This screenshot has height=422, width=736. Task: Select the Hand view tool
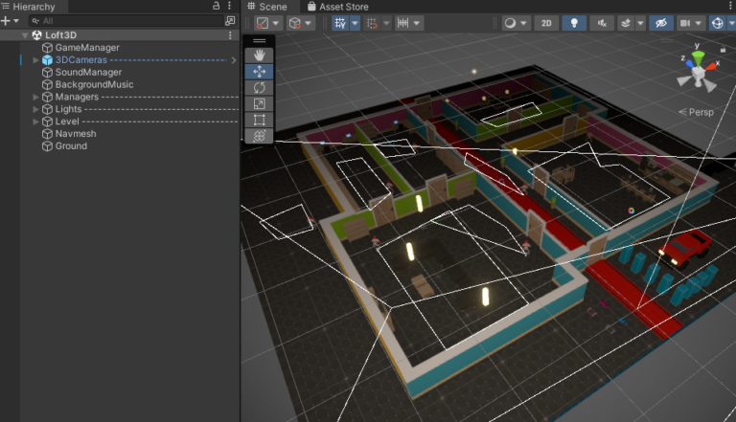[x=260, y=56]
